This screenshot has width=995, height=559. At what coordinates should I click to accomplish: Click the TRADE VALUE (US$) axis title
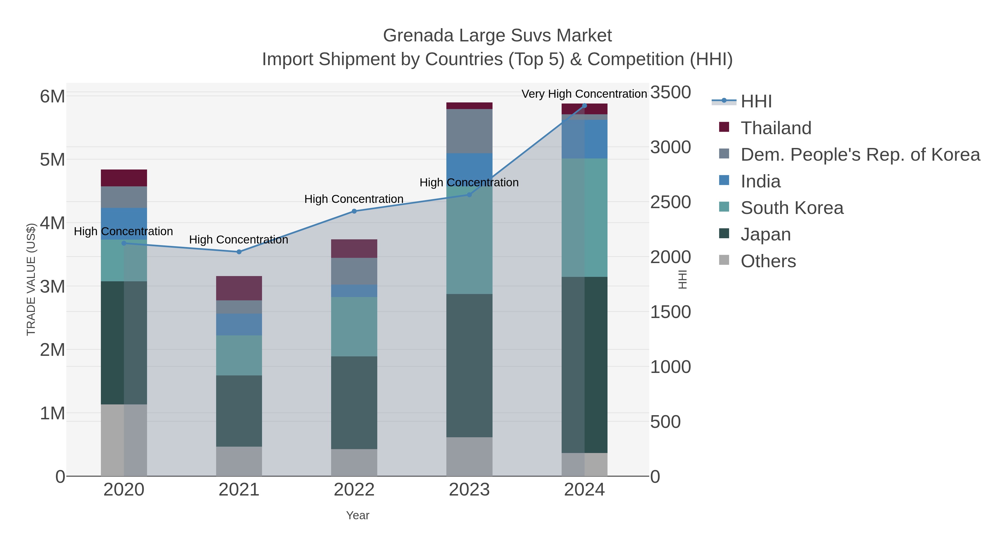coord(31,280)
